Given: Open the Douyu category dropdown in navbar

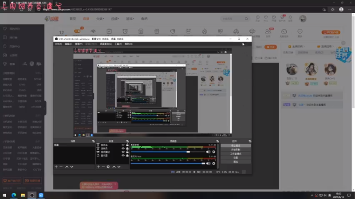Looking at the screenshot, I should 100,19.
